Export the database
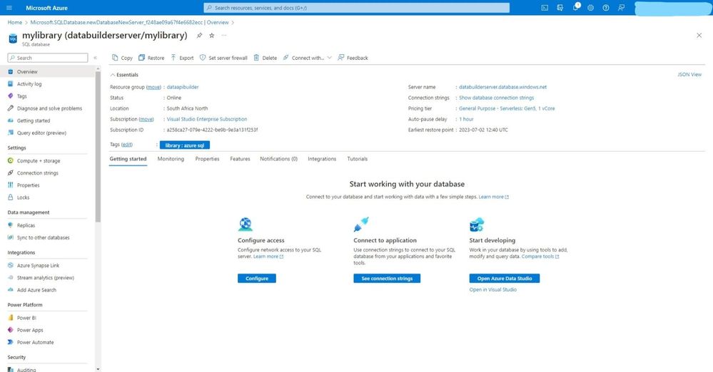 tap(182, 58)
